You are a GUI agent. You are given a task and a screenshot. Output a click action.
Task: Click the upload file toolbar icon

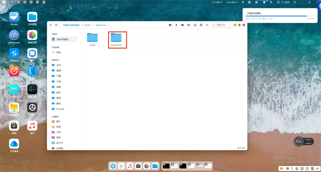tap(176, 25)
